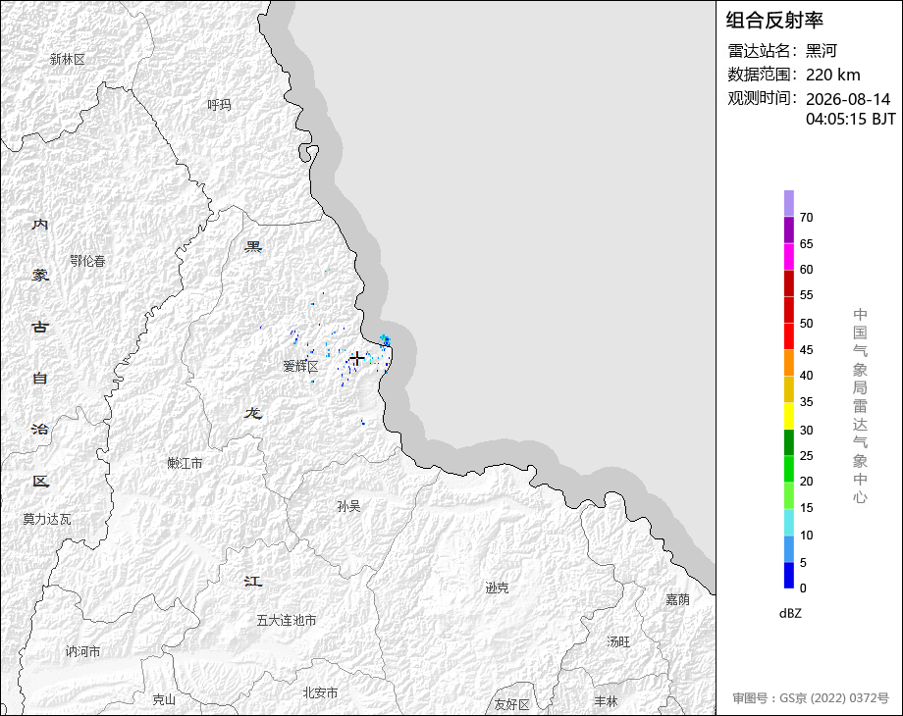
Task: Select the purple 70 dBZ legend color
Action: (789, 203)
